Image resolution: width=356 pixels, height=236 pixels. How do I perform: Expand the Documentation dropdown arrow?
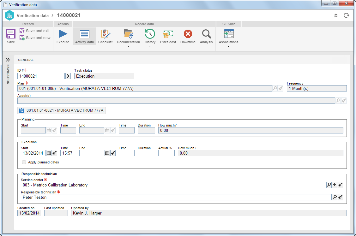click(x=128, y=46)
